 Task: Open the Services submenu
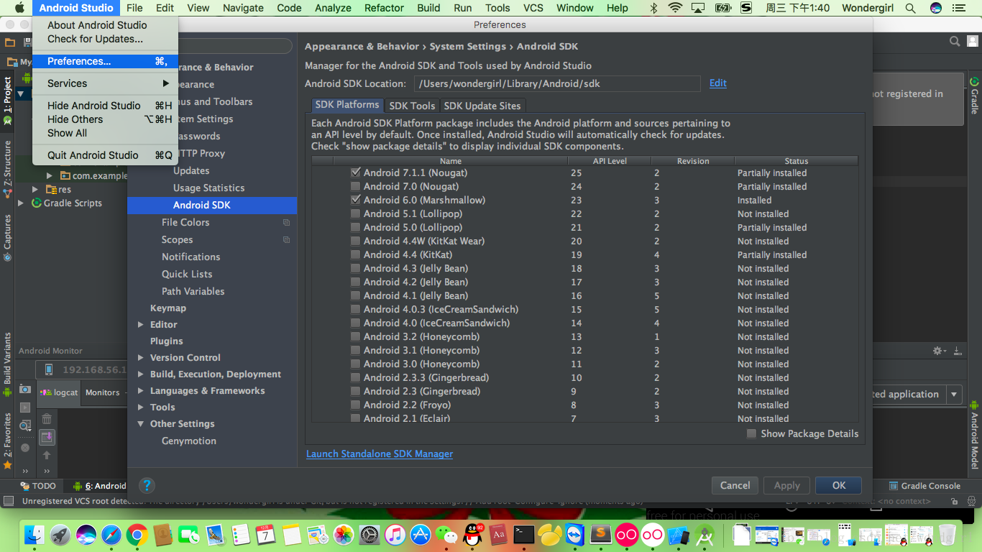click(105, 83)
